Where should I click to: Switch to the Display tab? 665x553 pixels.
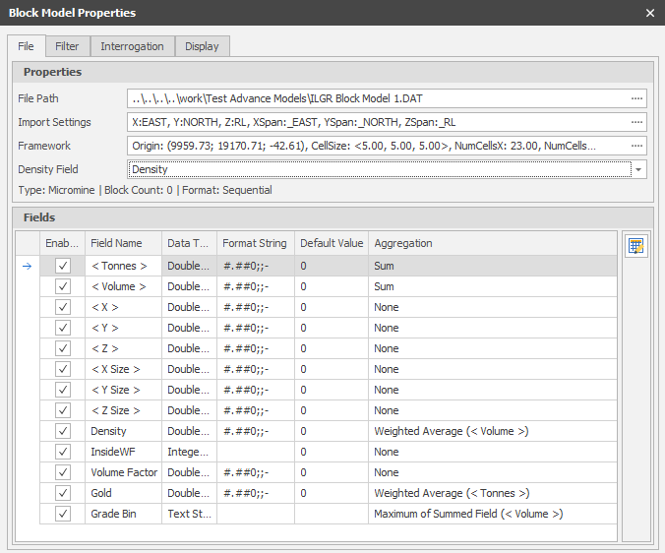[202, 46]
